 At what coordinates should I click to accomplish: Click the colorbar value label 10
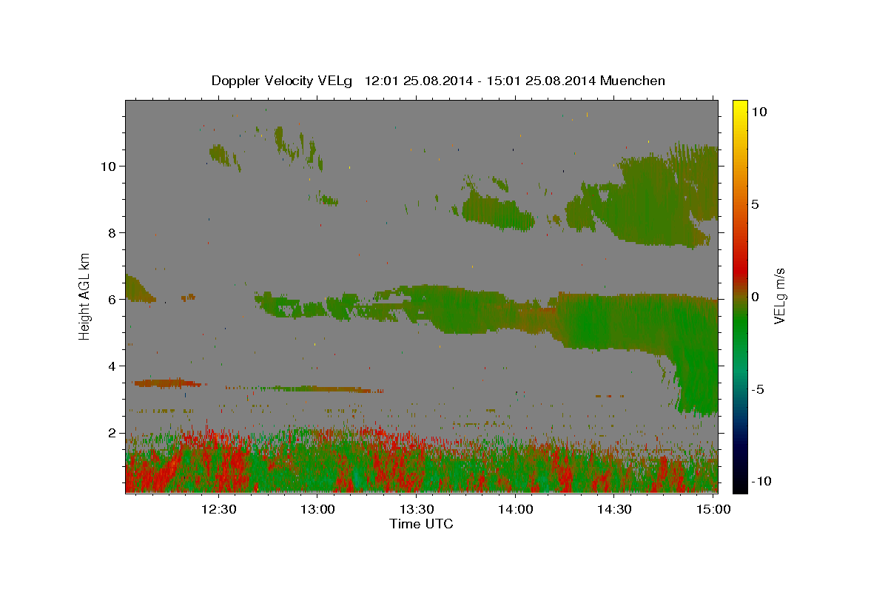759,112
